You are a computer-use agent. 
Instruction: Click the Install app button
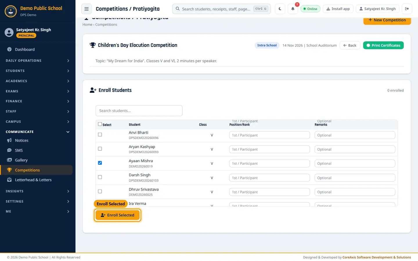click(x=338, y=9)
